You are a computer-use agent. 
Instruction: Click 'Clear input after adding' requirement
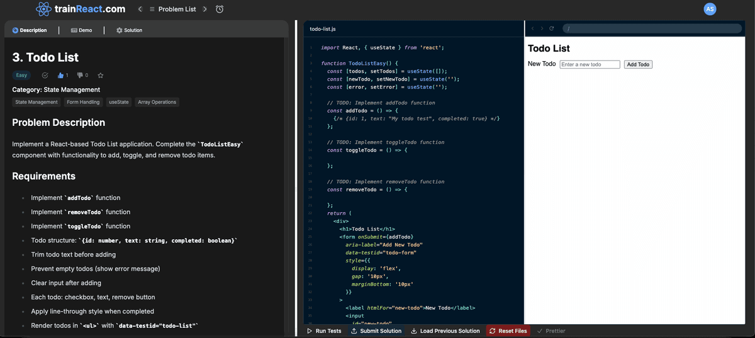point(66,283)
